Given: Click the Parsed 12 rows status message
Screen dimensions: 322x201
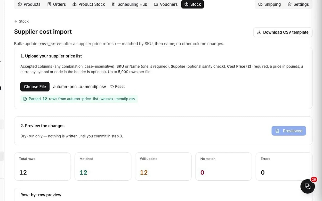Looking at the screenshot, I should pos(79,99).
